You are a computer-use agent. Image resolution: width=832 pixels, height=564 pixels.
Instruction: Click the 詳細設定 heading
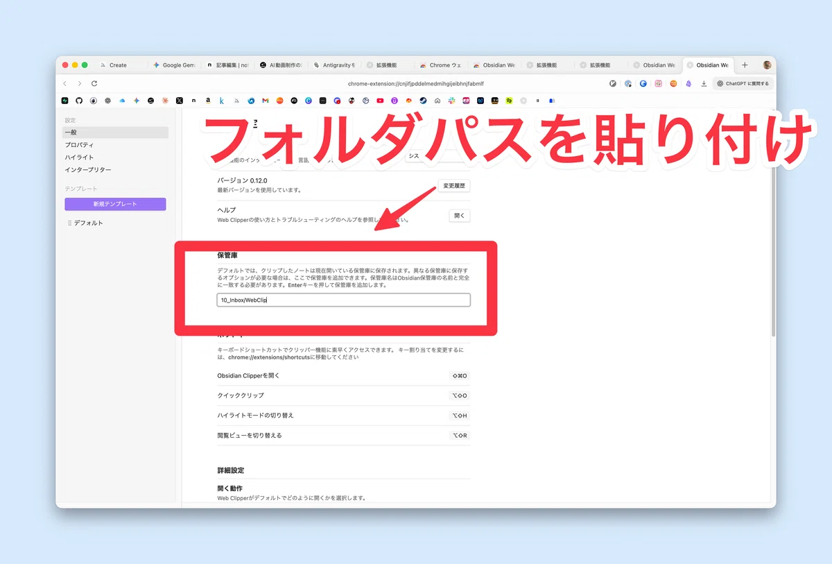231,470
